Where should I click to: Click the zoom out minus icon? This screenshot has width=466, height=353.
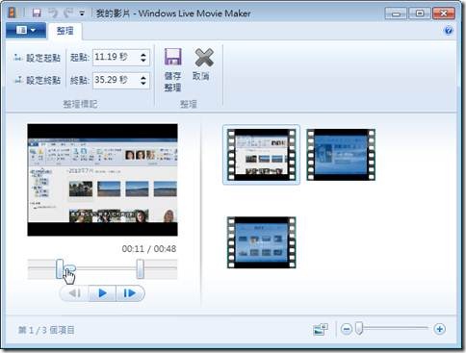click(x=347, y=329)
